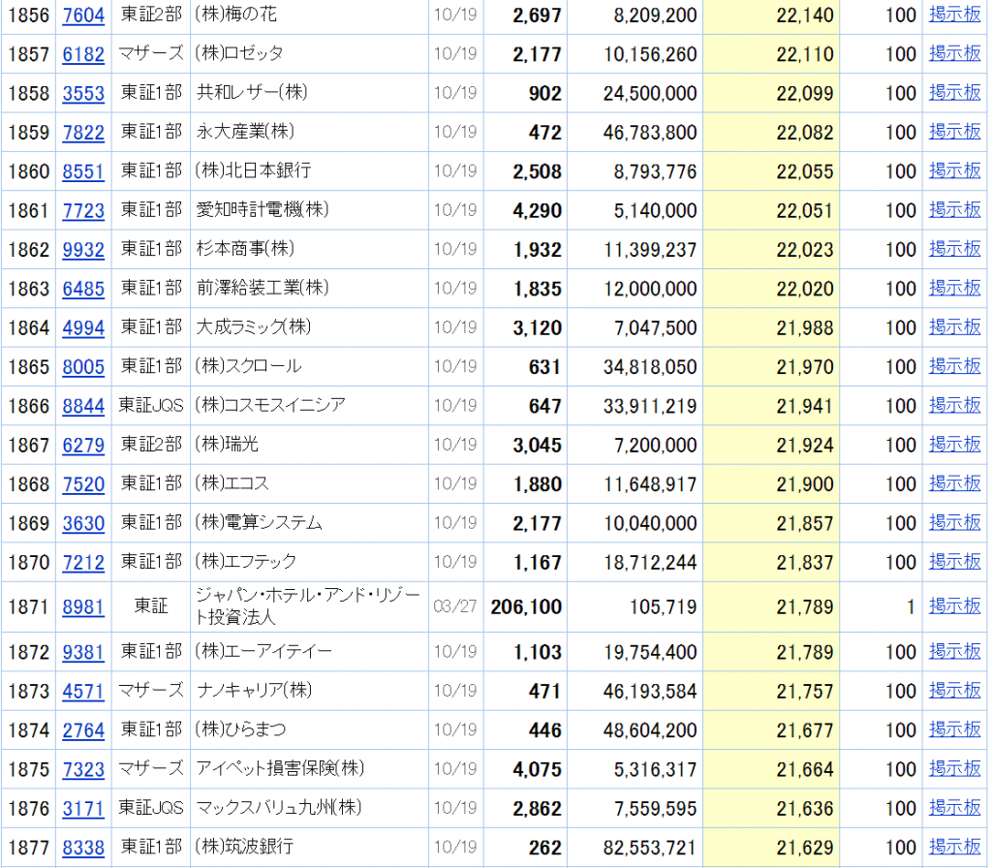
Task: Open 掲示板 link for ジャパン・ホテル・アンド・リゾート投資法人
Action: tap(954, 606)
